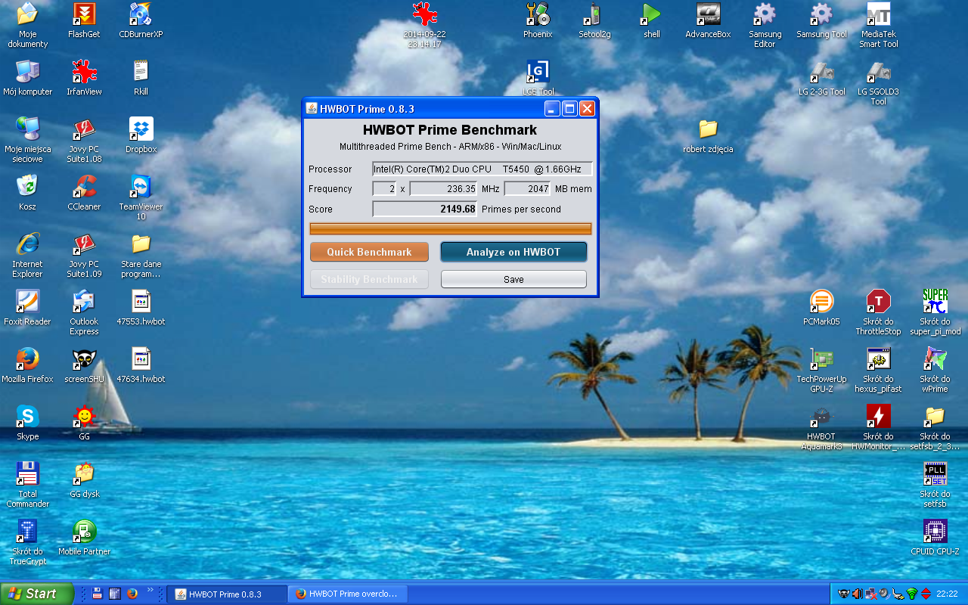
Task: Open Rkill desktop file
Action: coord(141,78)
